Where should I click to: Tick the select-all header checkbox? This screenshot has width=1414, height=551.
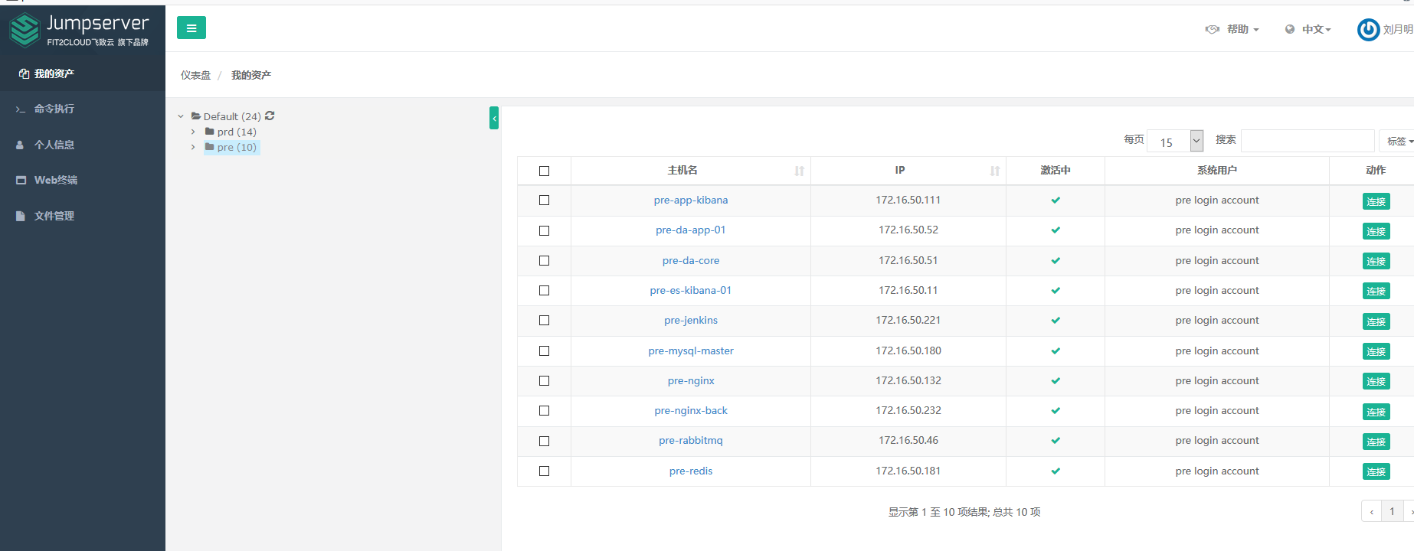click(544, 171)
